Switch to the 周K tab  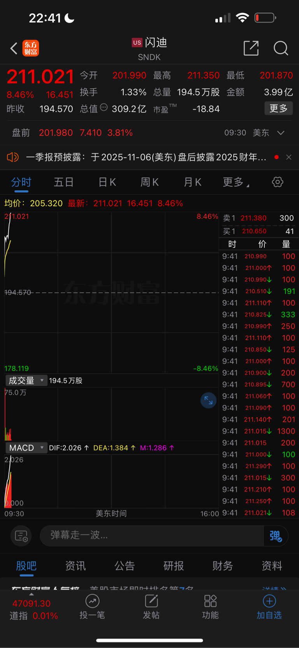tap(149, 182)
